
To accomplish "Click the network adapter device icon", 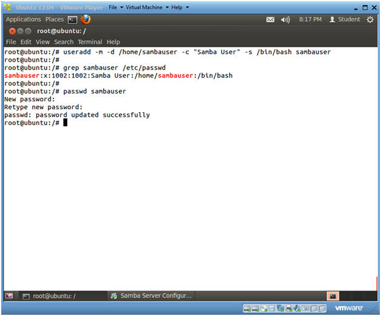I will [x=280, y=308].
